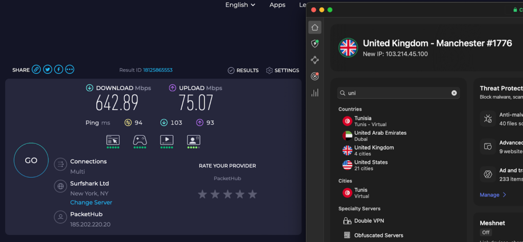Click UPLOAD Mbps label icon
This screenshot has width=523, height=242.
pos(173,88)
